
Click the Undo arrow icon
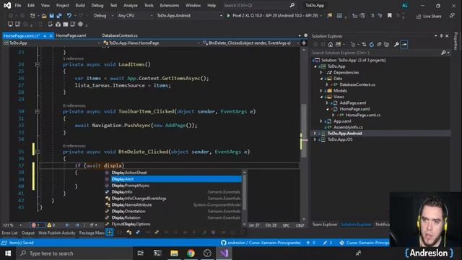(69, 16)
